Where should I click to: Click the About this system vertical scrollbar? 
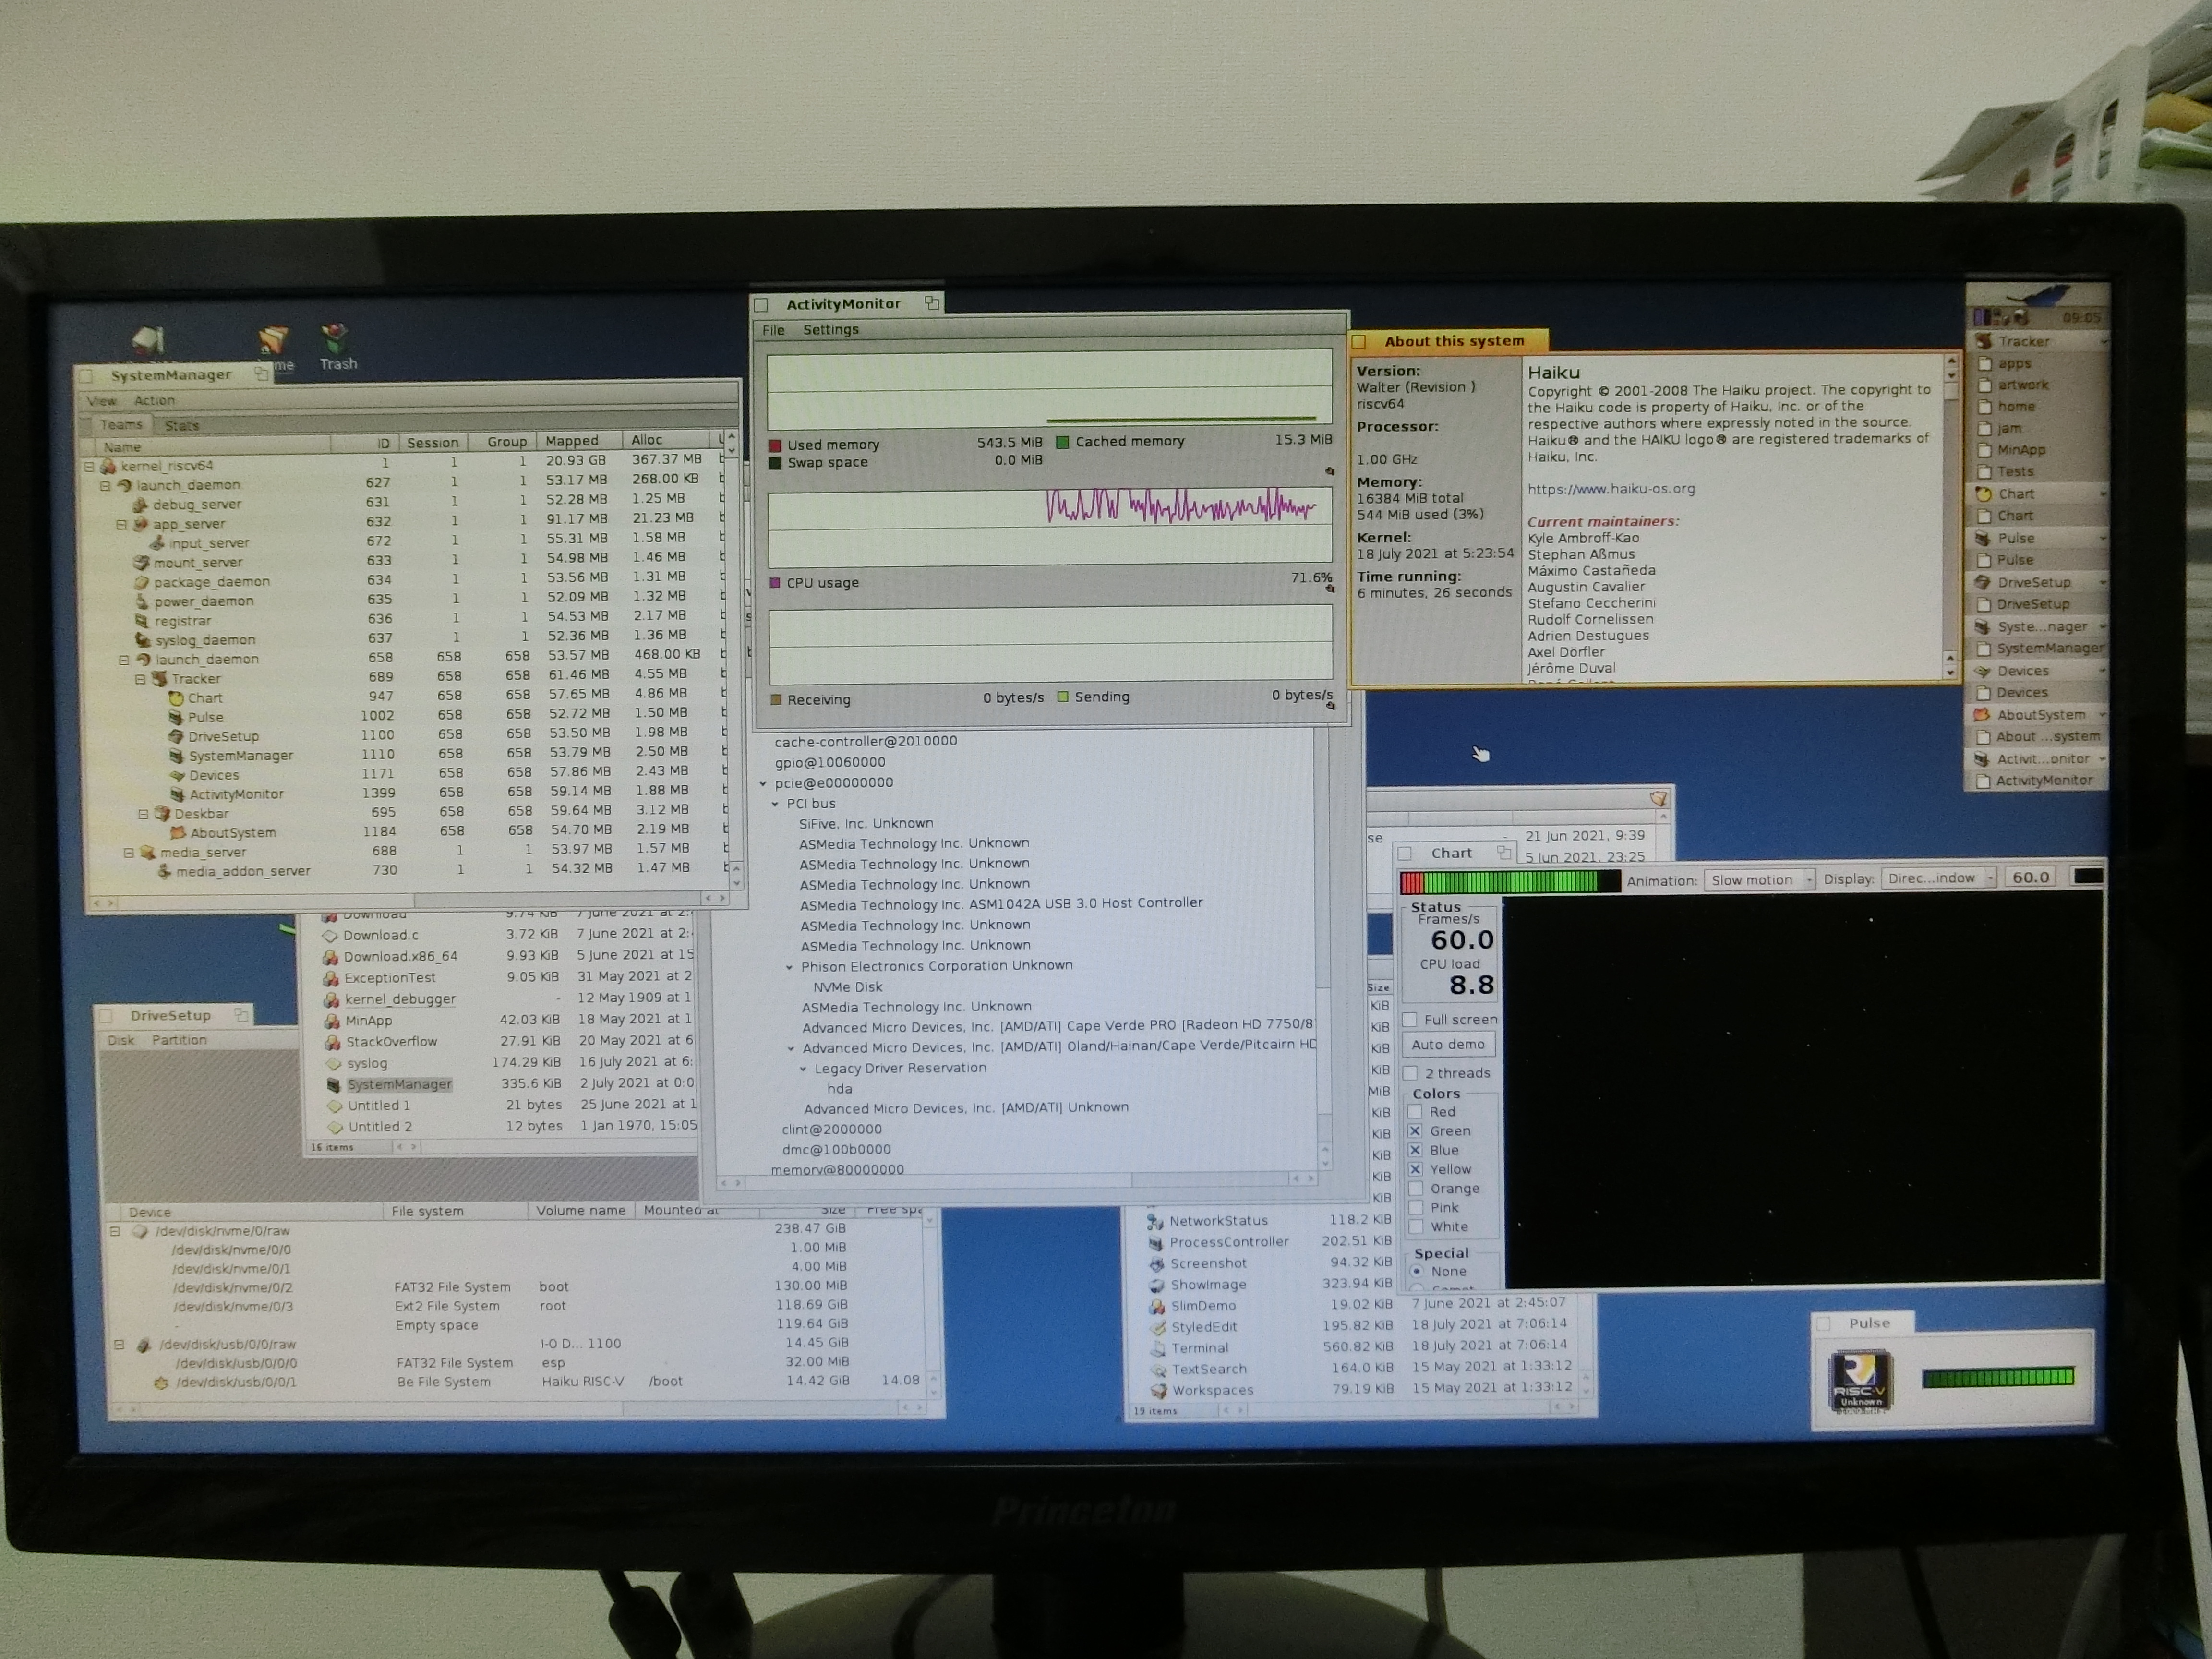[1951, 517]
